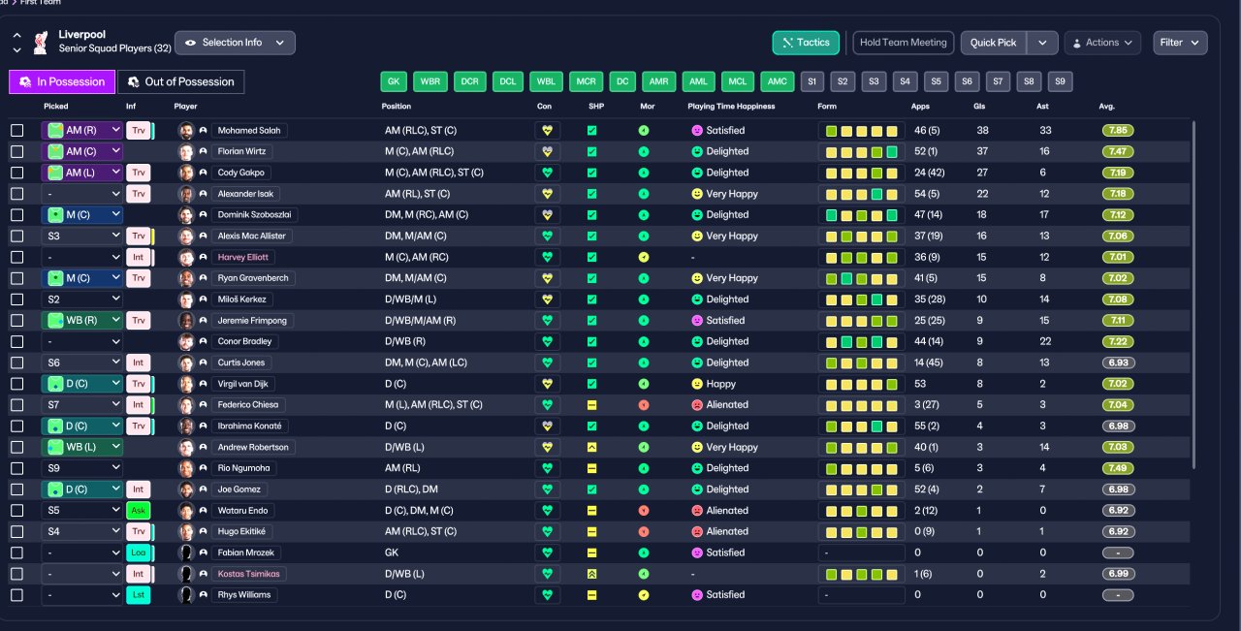This screenshot has width=1241, height=631.
Task: Click Hold Team Meeting button
Action: 904,43
